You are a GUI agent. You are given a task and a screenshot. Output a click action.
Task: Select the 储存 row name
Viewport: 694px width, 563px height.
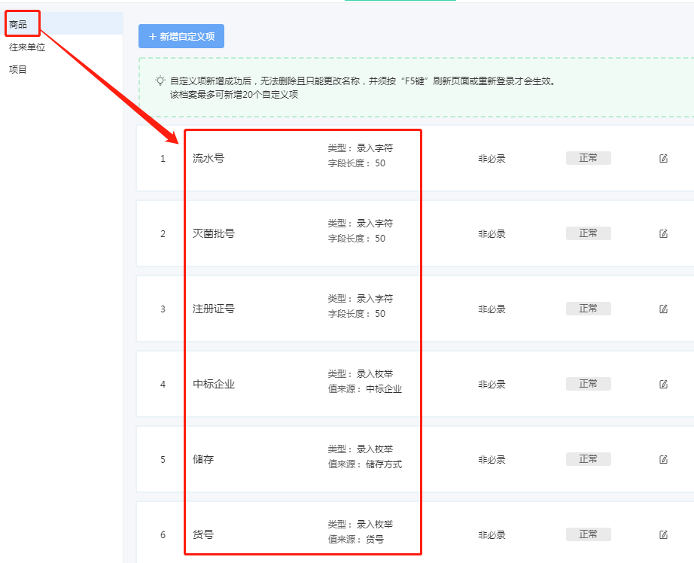coord(203,459)
